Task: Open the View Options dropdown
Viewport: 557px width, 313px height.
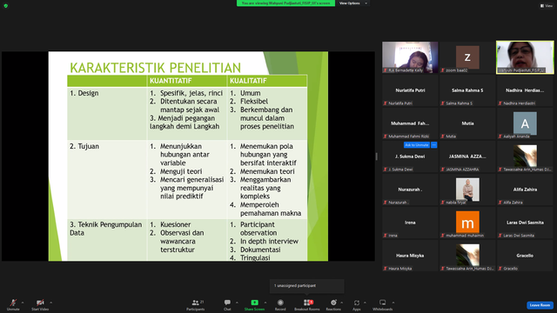Action: point(353,3)
